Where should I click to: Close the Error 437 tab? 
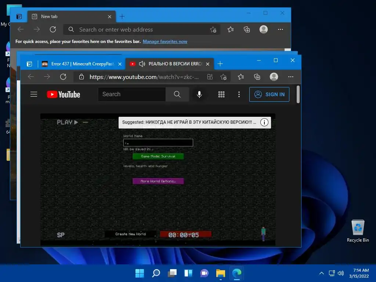120,64
